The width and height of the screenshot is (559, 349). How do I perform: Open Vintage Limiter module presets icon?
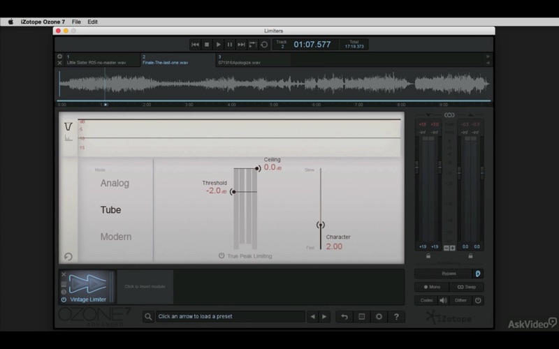pyautogui.click(x=64, y=284)
